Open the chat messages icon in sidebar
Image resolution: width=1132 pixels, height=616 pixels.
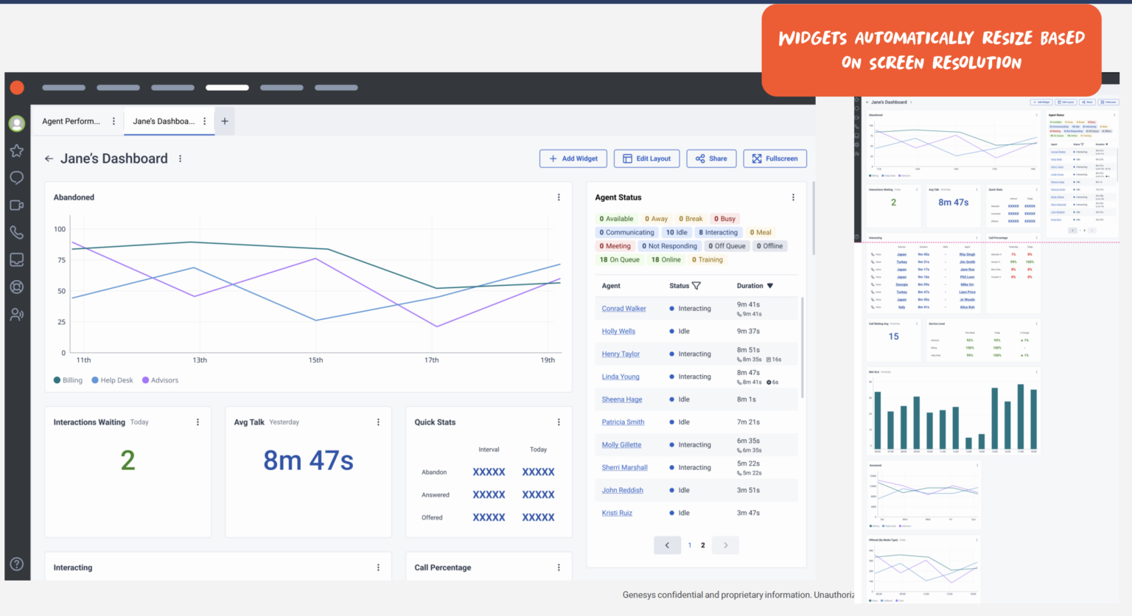tap(17, 178)
